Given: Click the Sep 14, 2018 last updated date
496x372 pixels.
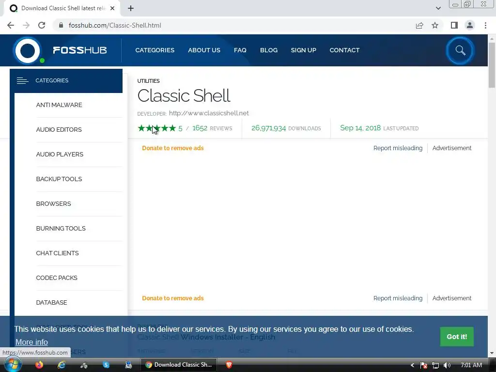Looking at the screenshot, I should click(x=360, y=128).
